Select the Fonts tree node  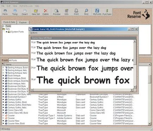[8, 26]
